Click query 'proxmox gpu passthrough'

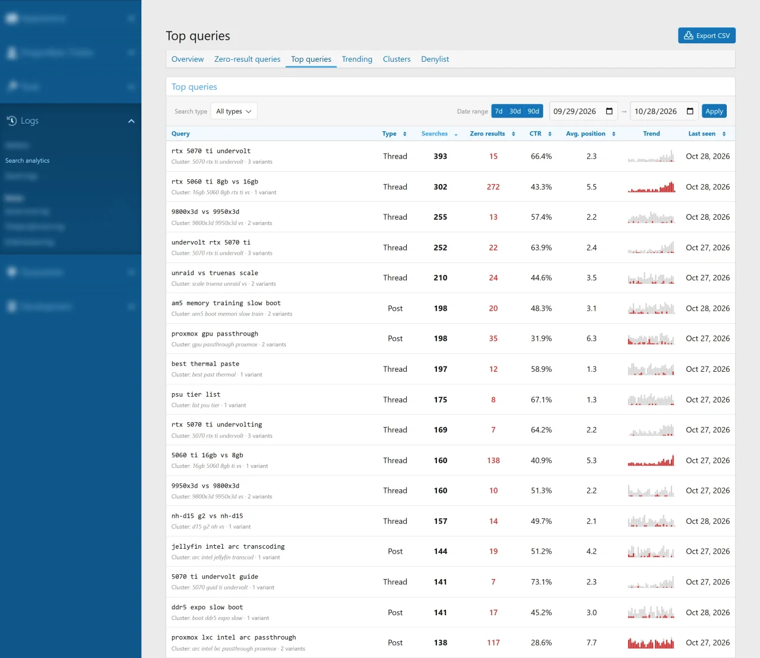click(x=215, y=334)
